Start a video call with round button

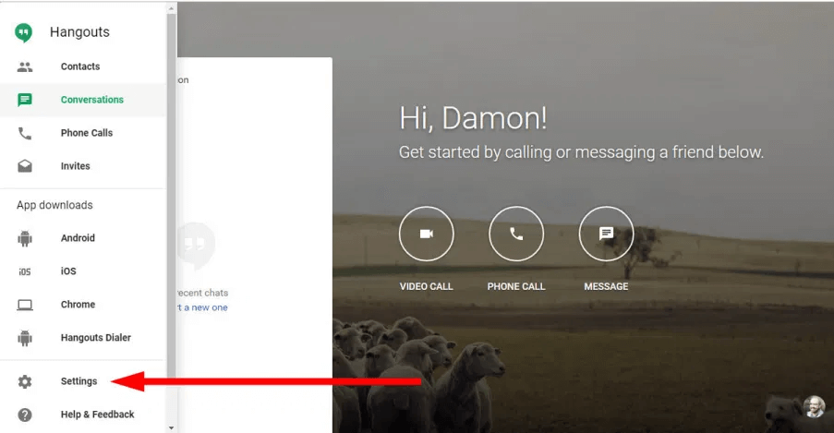(426, 234)
